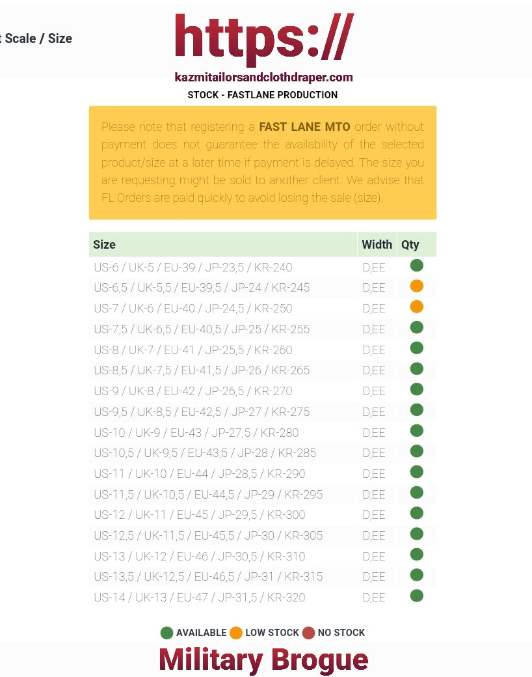Click the red NO STOCK legend dot
Viewport: 532px width, 677px height.
308,633
